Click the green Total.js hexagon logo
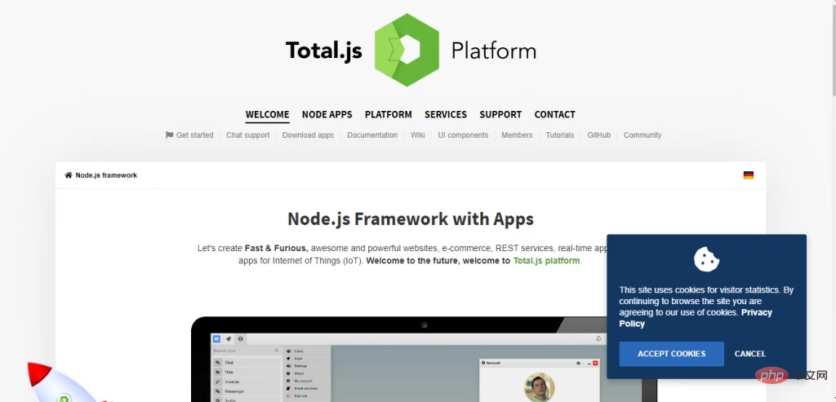The image size is (836, 402). tap(407, 50)
